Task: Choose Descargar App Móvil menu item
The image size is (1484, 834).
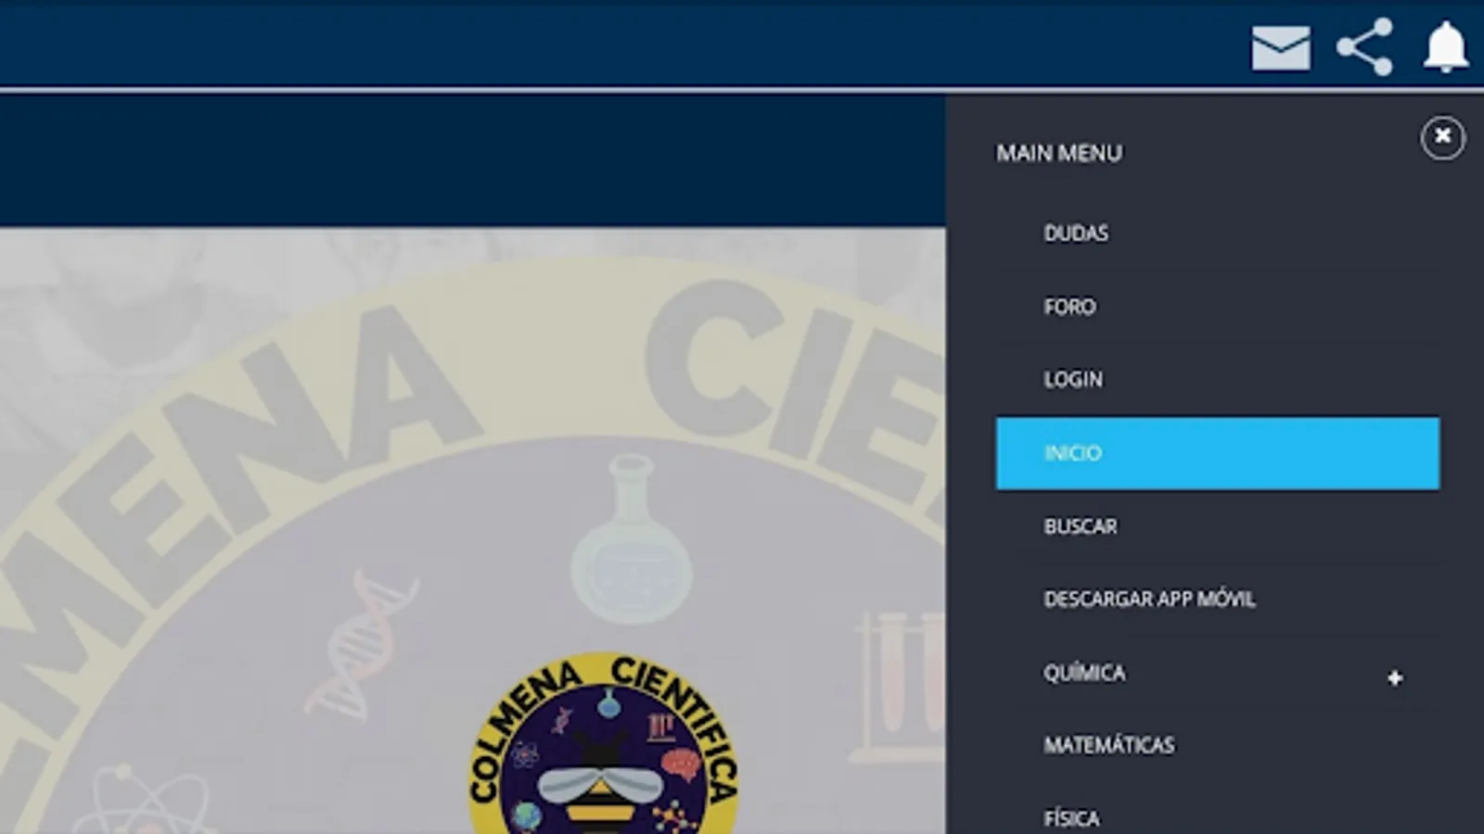Action: [1218, 600]
